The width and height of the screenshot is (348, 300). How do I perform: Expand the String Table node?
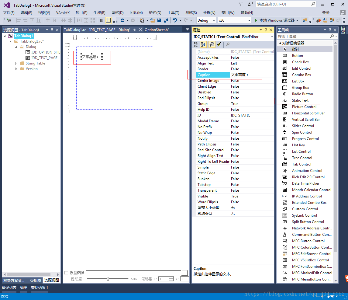point(16,63)
